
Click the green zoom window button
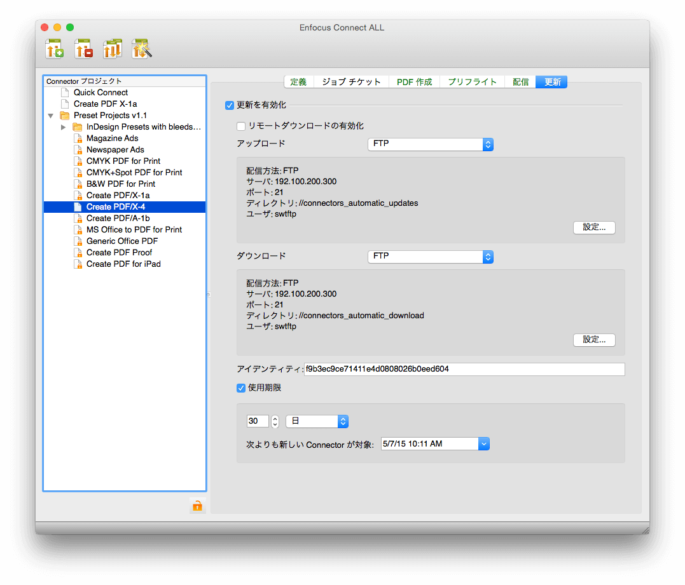70,27
